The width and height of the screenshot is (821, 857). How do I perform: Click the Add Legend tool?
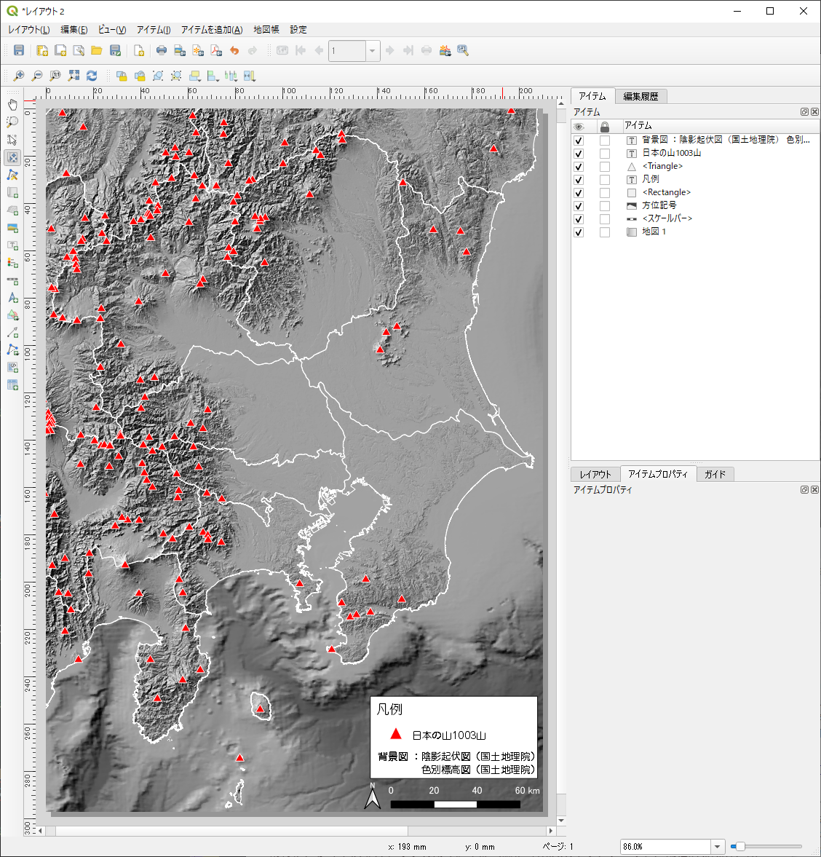click(12, 263)
